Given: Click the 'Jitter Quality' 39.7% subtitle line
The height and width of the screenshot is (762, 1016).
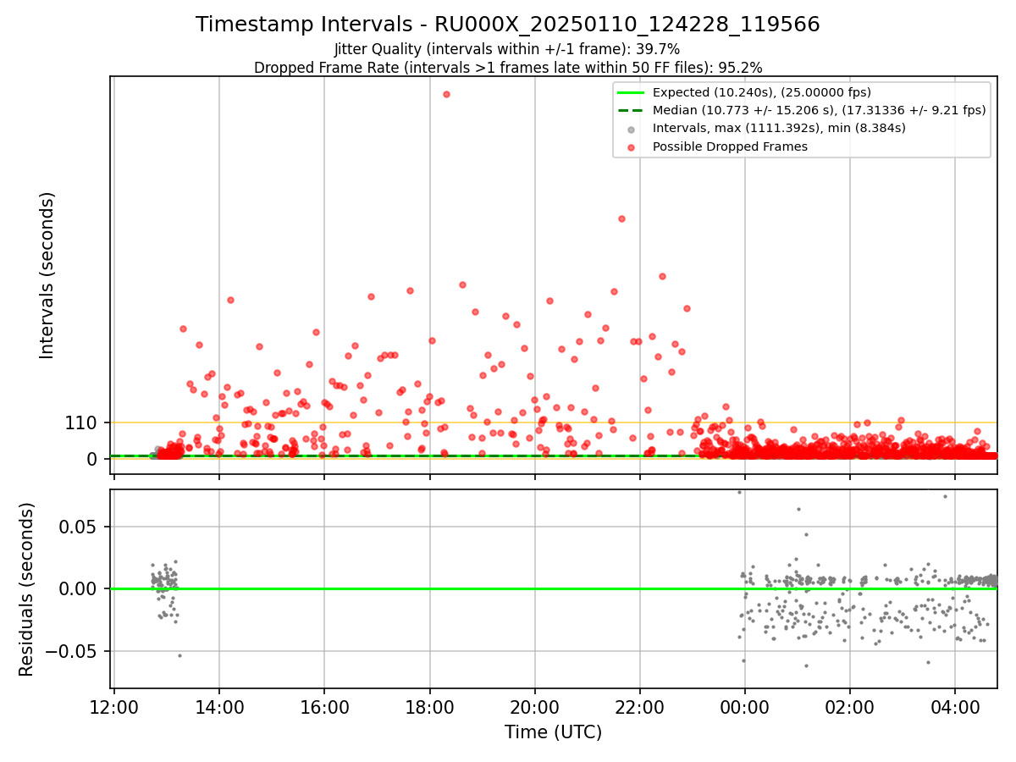Looking at the screenshot, I should (507, 49).
